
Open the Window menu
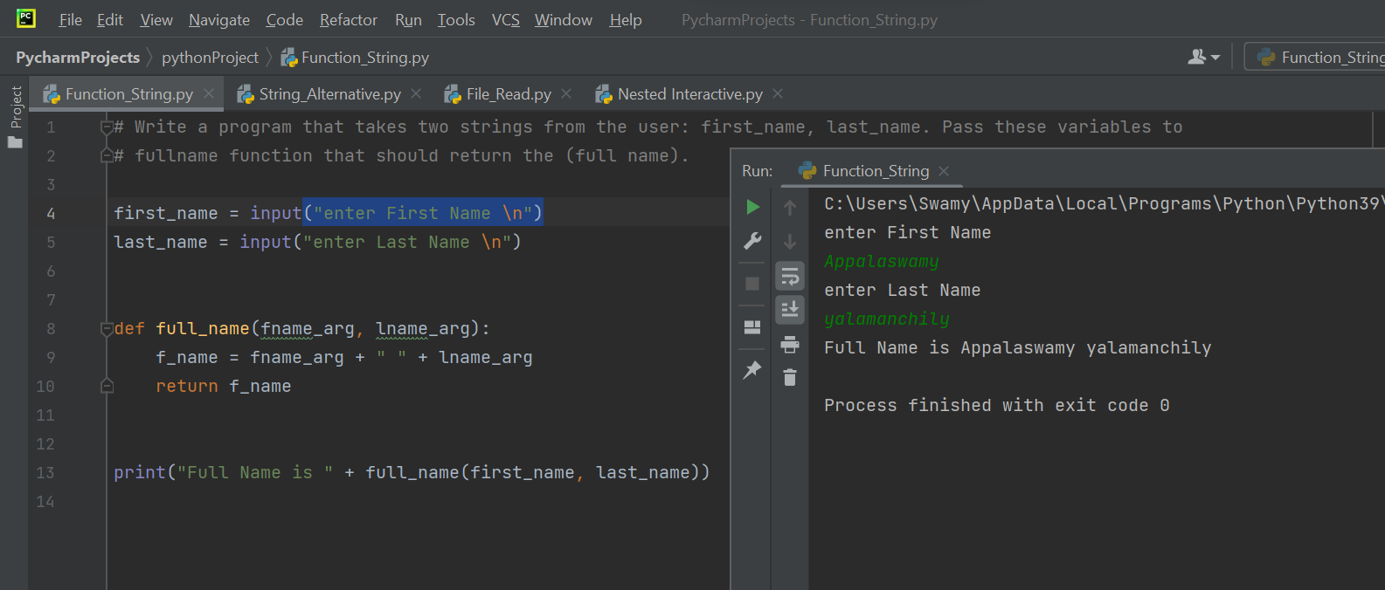pos(564,19)
